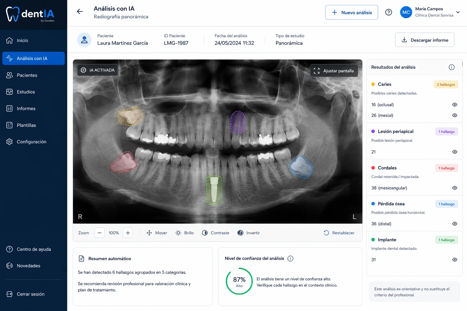Open info icon beside Nivel de confianza
Viewport: 467px width, 311px height.
click(x=290, y=258)
